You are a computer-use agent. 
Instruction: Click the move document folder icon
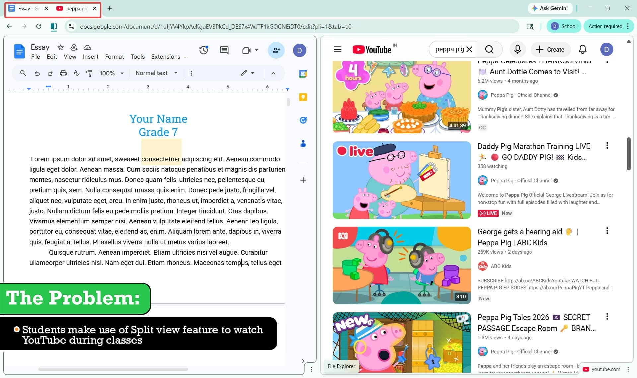[74, 47]
